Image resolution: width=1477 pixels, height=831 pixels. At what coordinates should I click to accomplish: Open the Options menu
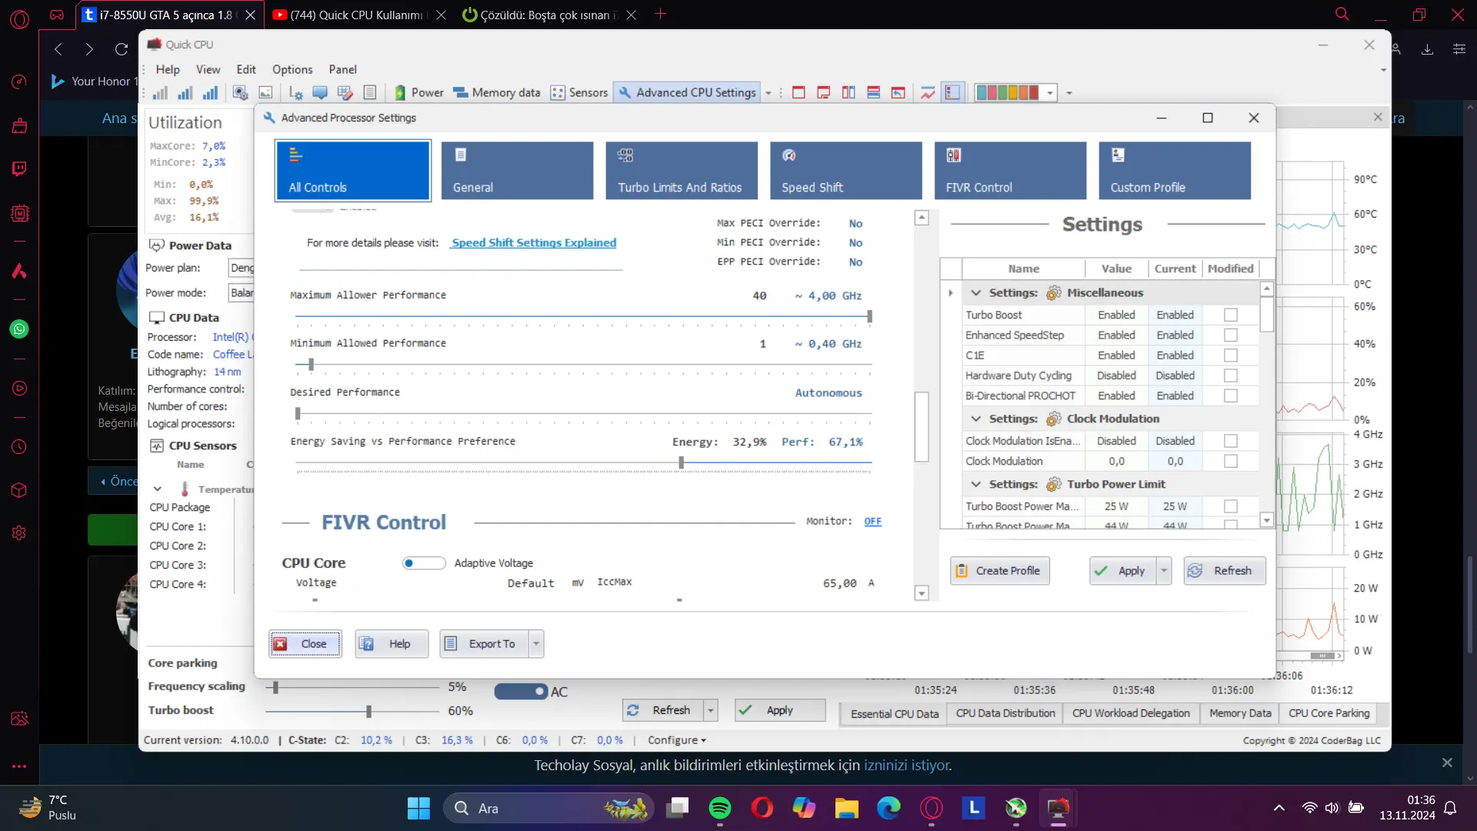(x=292, y=69)
